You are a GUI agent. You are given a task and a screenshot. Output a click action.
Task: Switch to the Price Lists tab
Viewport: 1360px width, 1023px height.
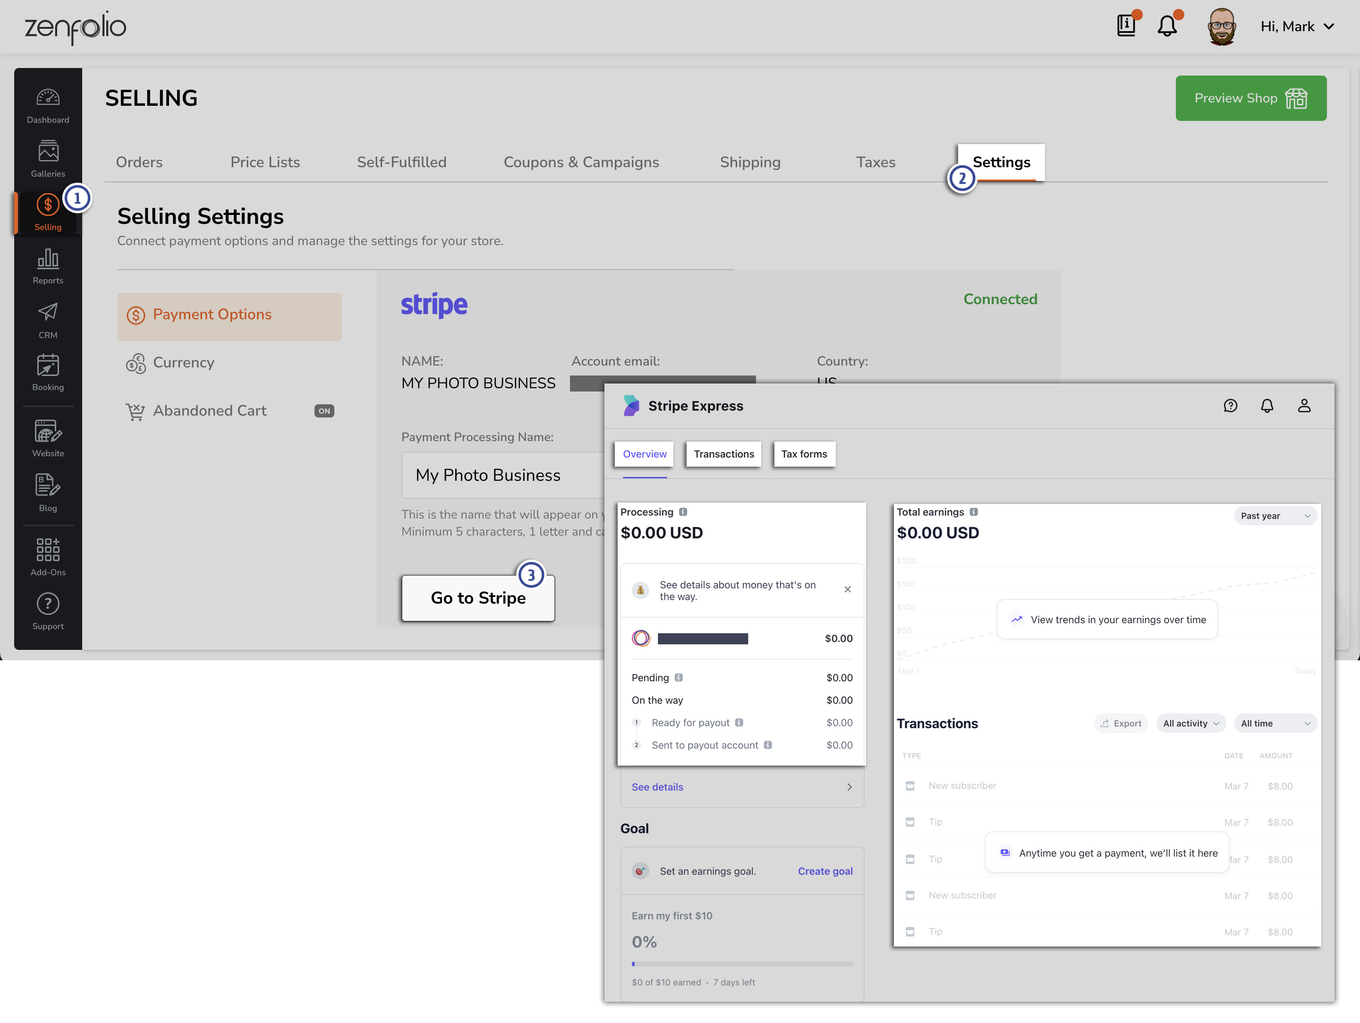coord(265,162)
